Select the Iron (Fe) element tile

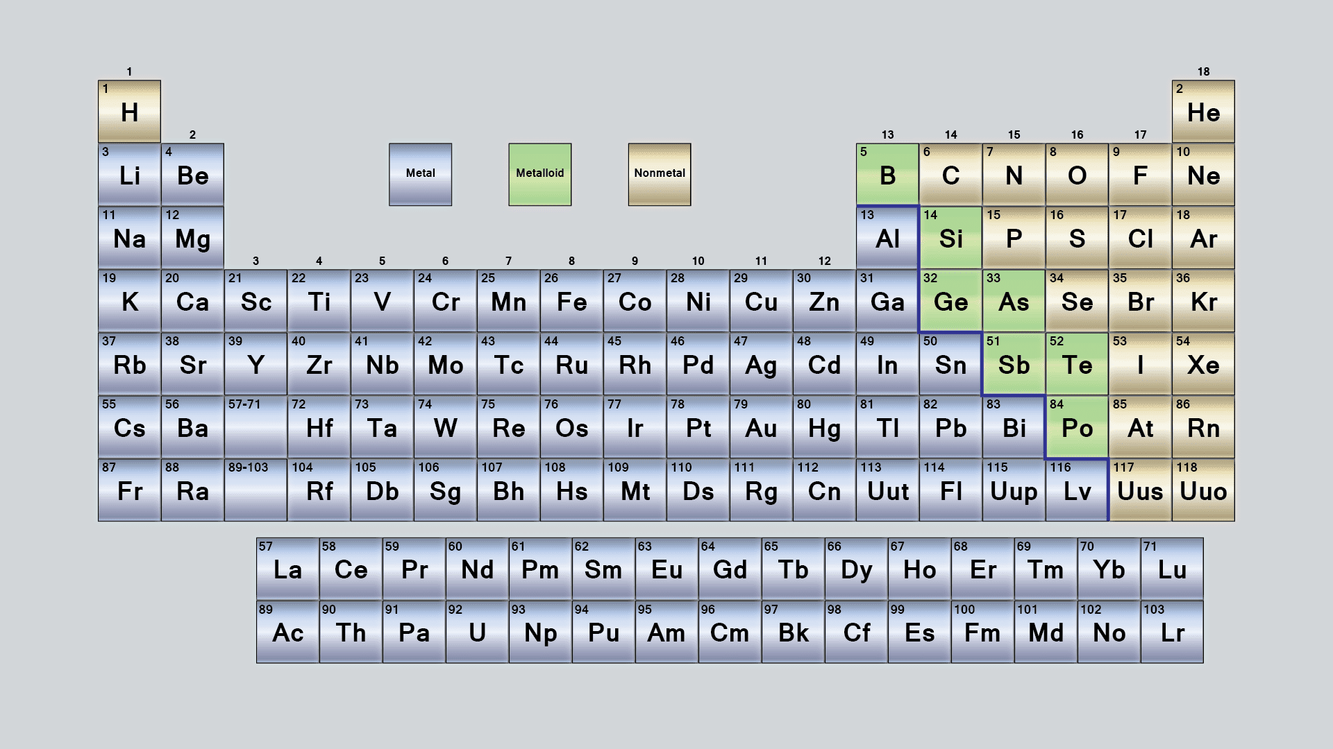click(x=571, y=300)
